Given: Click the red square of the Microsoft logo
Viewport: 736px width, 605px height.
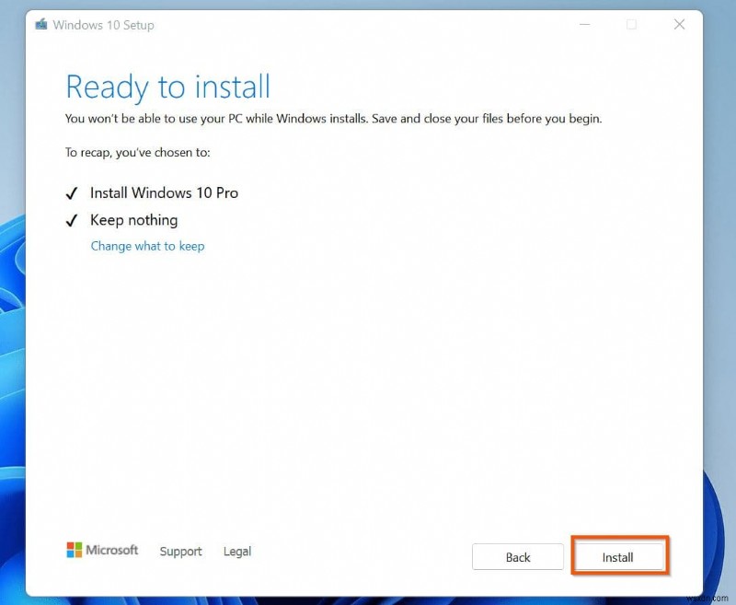Looking at the screenshot, I should 70,545.
